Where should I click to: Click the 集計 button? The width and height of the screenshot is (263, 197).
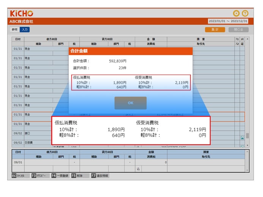(215, 30)
